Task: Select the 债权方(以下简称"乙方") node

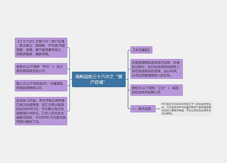Action: (157, 90)
